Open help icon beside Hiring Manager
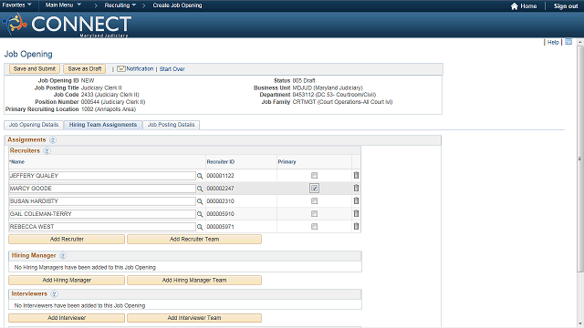The width and height of the screenshot is (584, 328). tap(63, 255)
